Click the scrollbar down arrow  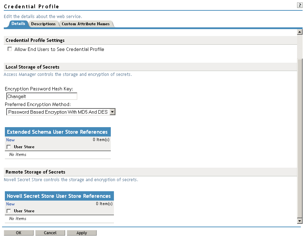click(300, 221)
